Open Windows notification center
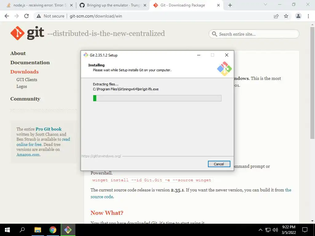Image resolution: width=315 pixels, height=236 pixels. click(x=305, y=230)
